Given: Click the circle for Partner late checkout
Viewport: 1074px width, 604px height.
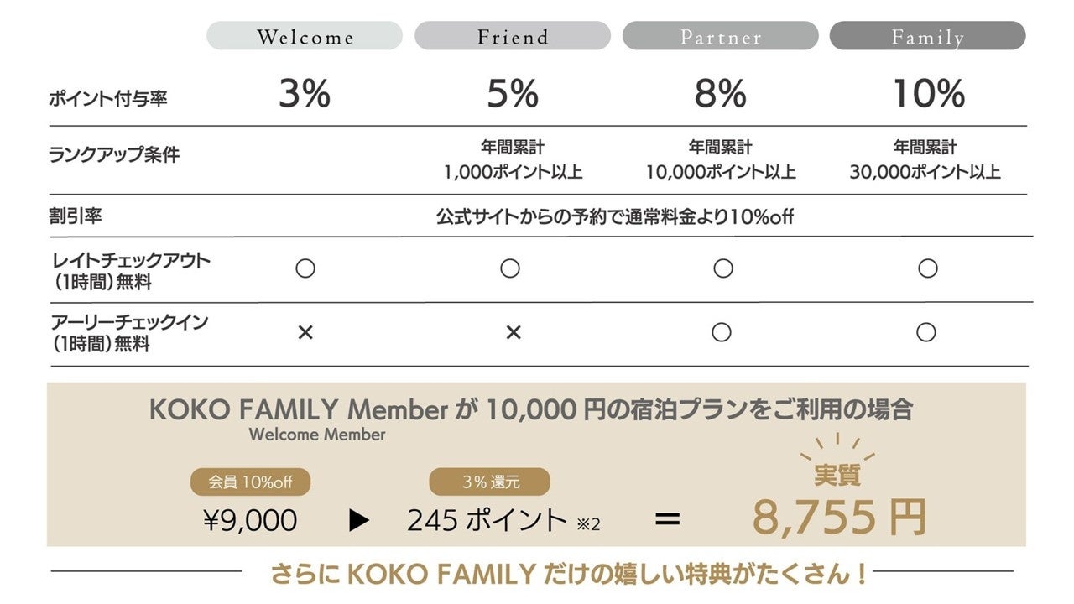Looking at the screenshot, I should pyautogui.click(x=722, y=268).
